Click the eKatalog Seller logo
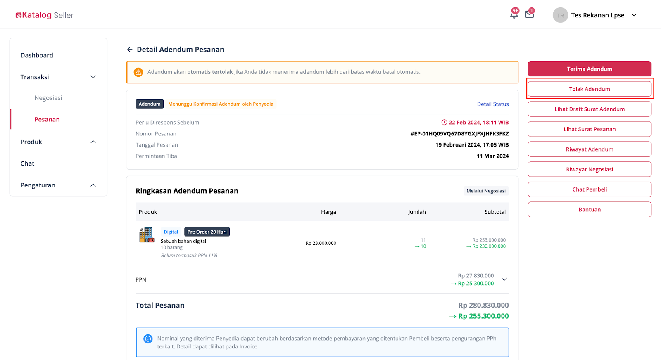This screenshot has height=360, width=661. click(x=45, y=15)
